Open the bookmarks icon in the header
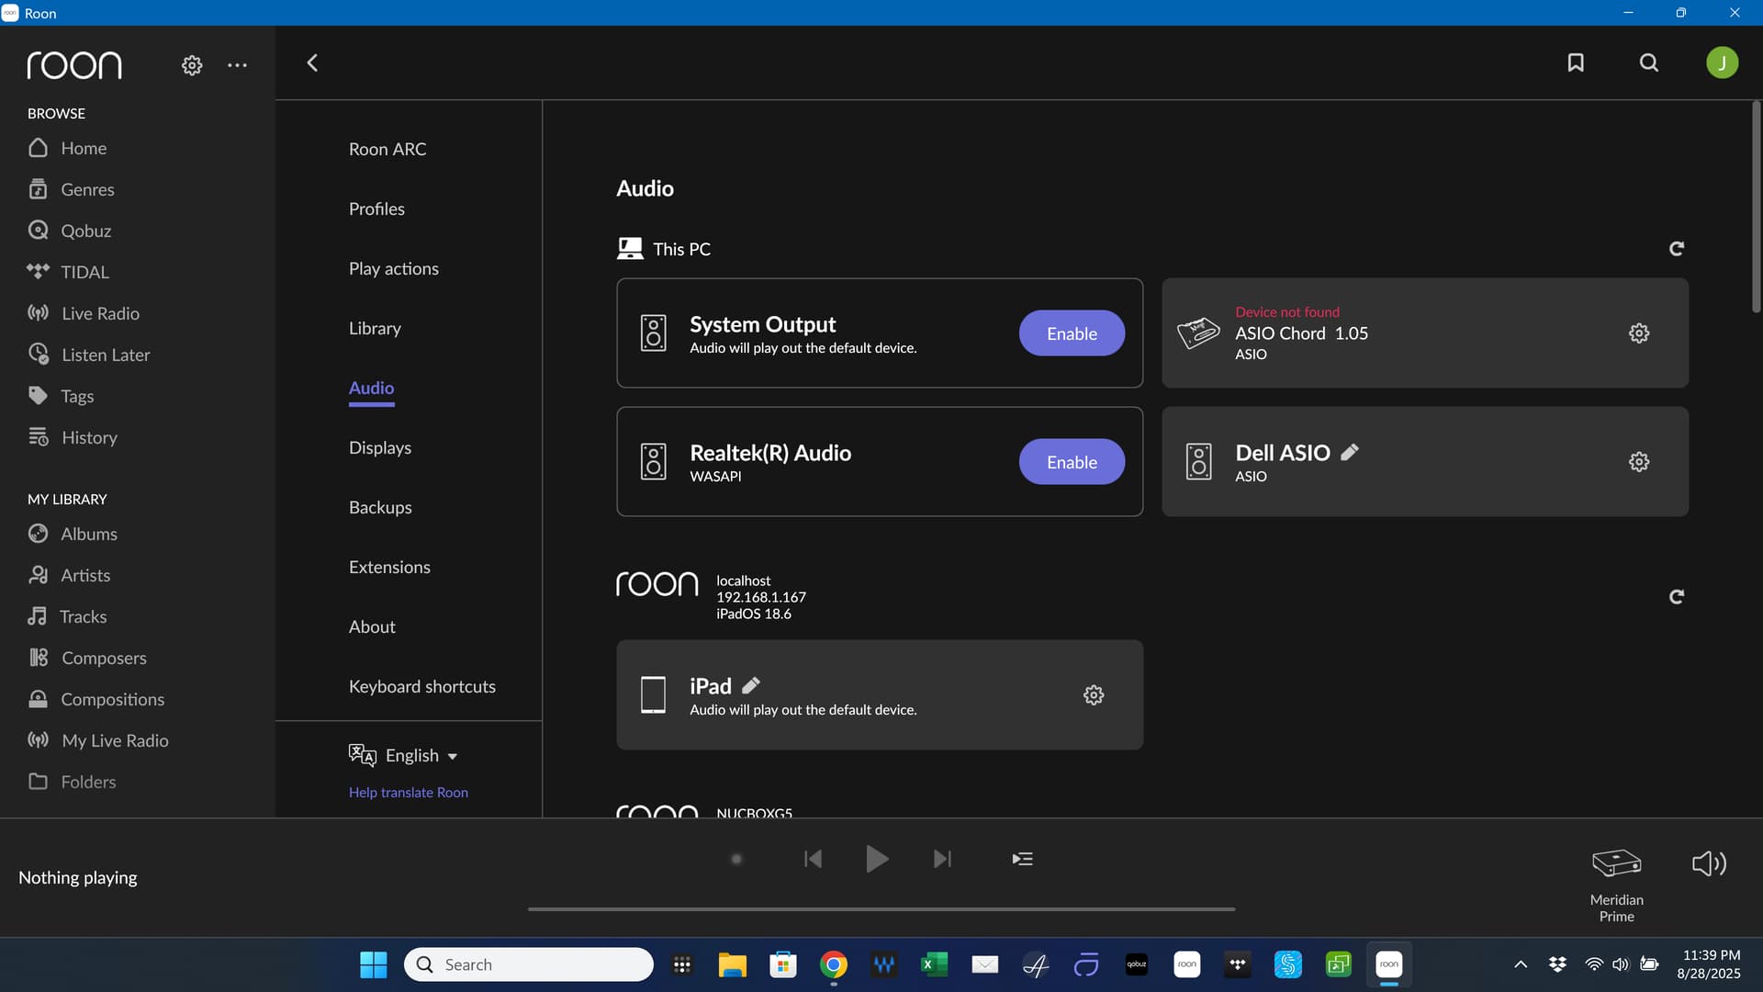 [1576, 62]
